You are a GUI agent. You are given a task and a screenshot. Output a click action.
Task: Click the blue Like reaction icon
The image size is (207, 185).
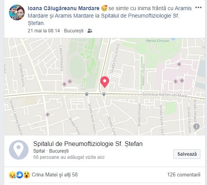(x=20, y=175)
